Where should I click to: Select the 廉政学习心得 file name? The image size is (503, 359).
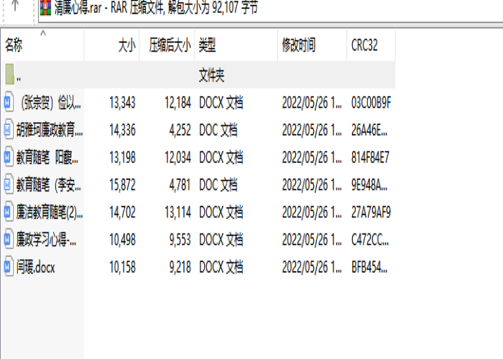[x=47, y=238]
